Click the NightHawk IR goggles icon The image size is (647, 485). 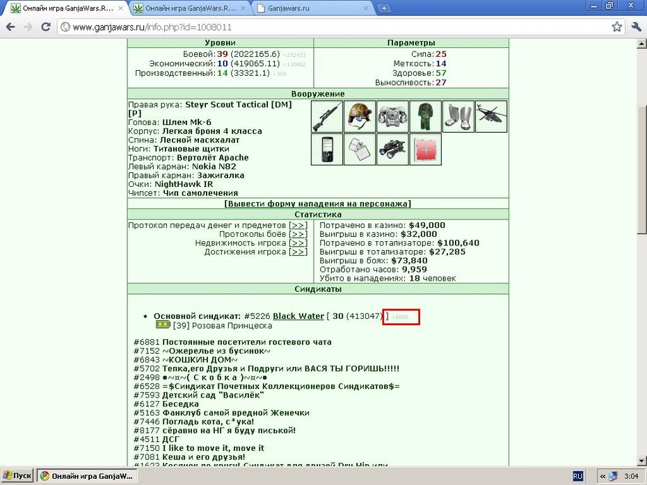click(392, 149)
